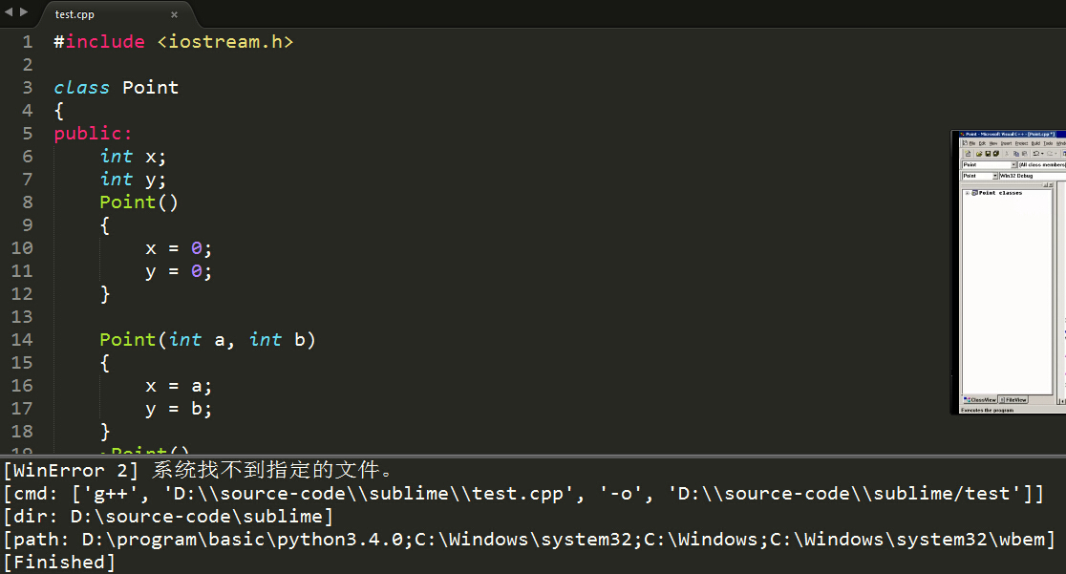Open the Project menu in Visual C++
Image resolution: width=1066 pixels, height=574 pixels.
pyautogui.click(x=1022, y=143)
